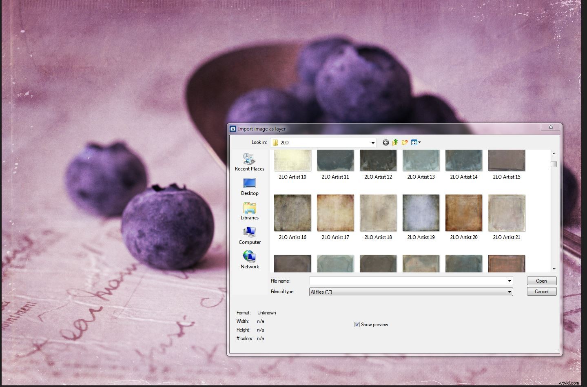
Task: Click the scrollbar down arrow
Action: click(554, 268)
